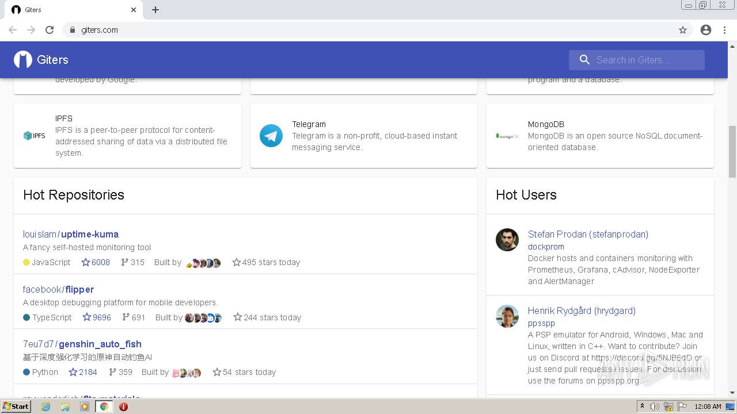This screenshot has height=414, width=737.
Task: Click the 9696 star count
Action: pos(102,317)
